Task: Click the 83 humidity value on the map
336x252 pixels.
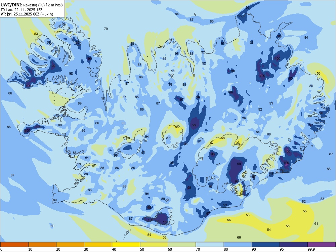Action: pyautogui.click(x=322, y=199)
